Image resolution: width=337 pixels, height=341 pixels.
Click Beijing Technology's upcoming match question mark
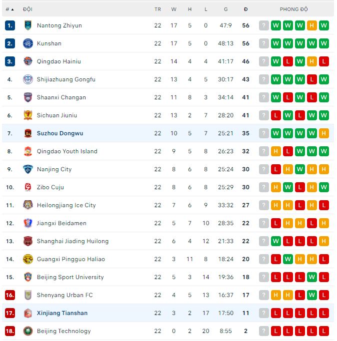coord(264,331)
